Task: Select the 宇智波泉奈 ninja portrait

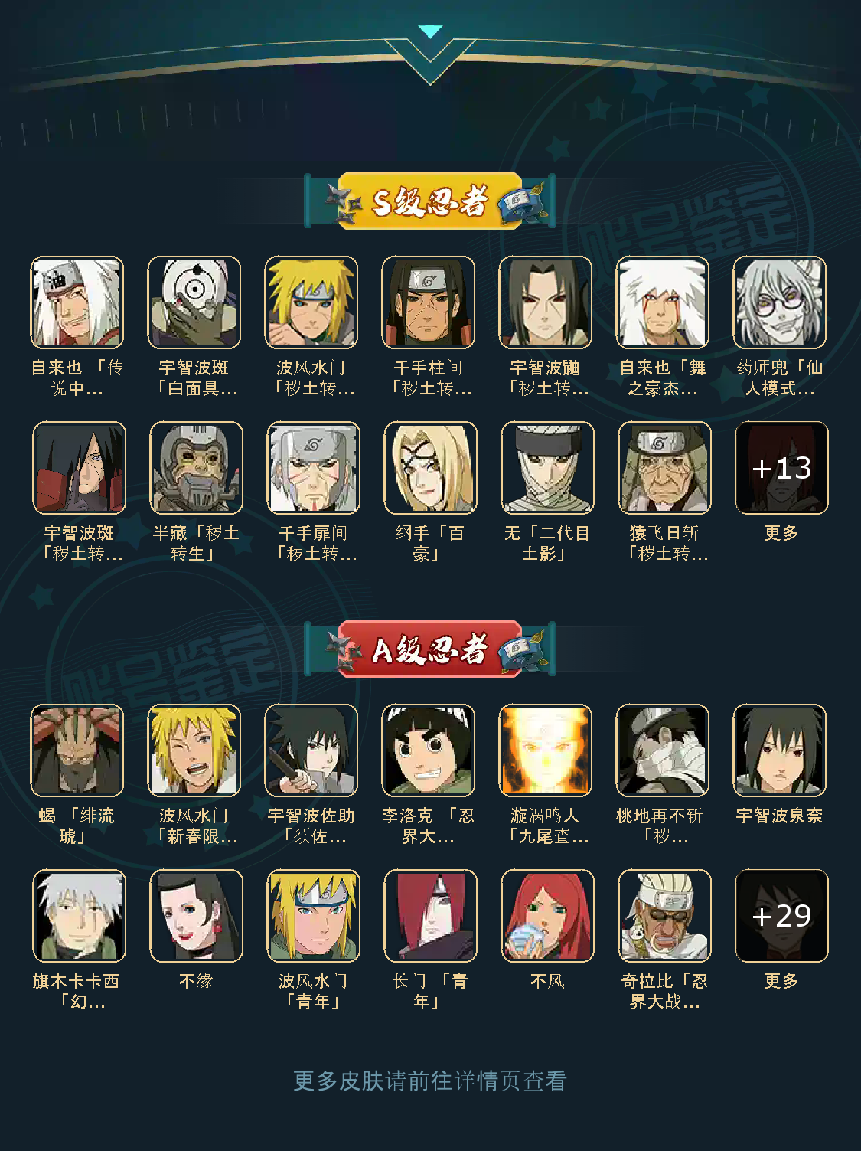Action: pos(780,750)
